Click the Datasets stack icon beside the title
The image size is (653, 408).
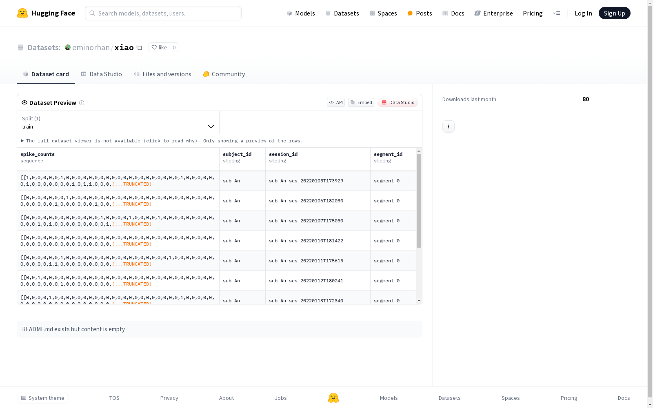click(21, 47)
